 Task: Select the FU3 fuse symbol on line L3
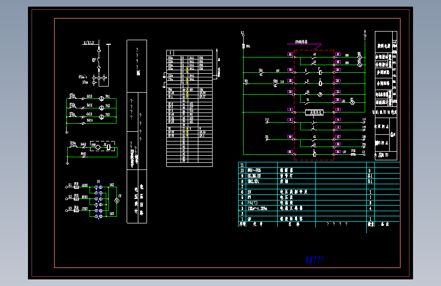pyautogui.click(x=76, y=210)
